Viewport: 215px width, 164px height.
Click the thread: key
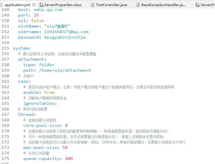(27, 114)
